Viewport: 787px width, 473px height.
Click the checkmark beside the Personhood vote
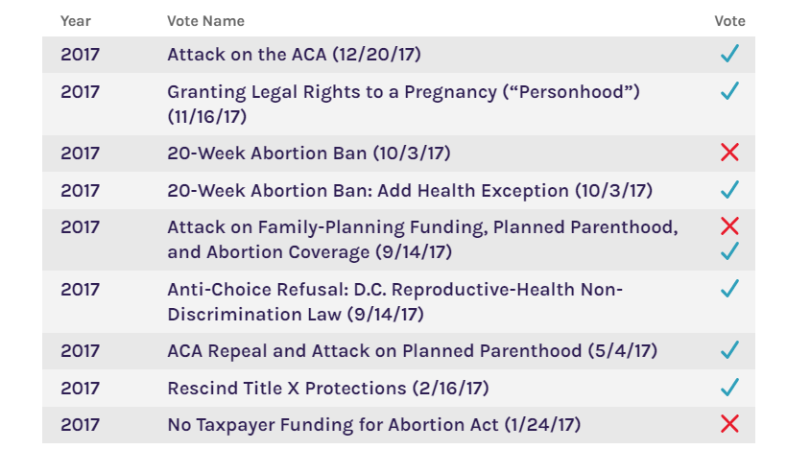click(x=729, y=91)
